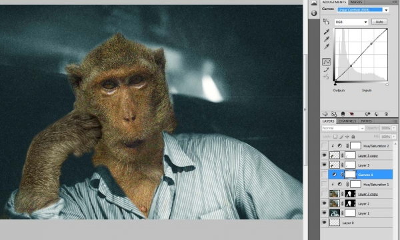
Task: Hide Layer 3 using its eye icon
Action: 324,165
